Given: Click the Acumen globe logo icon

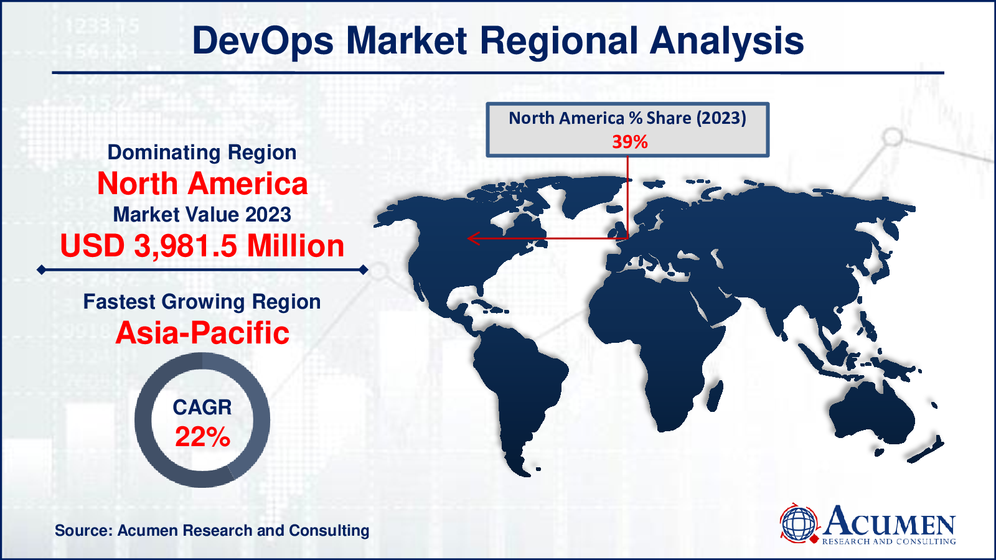Looking at the screenshot, I should click(799, 523).
